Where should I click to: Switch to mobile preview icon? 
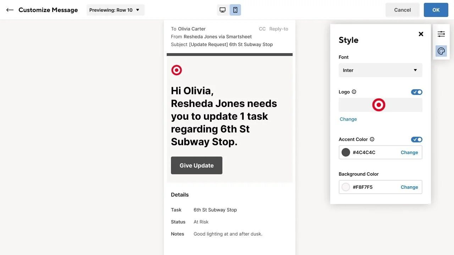coord(235,10)
